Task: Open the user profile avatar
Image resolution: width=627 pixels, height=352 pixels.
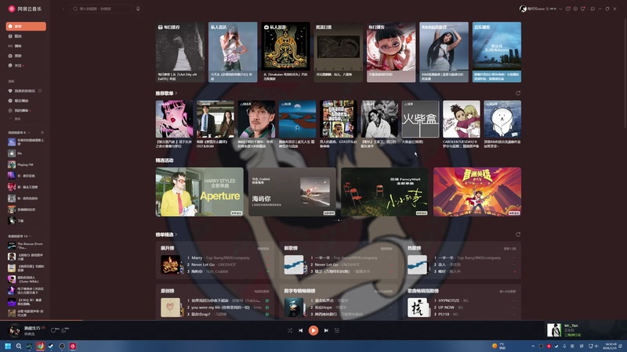Action: click(523, 9)
